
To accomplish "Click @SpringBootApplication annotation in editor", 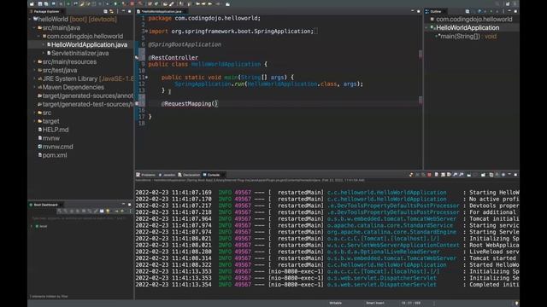I will (185, 44).
